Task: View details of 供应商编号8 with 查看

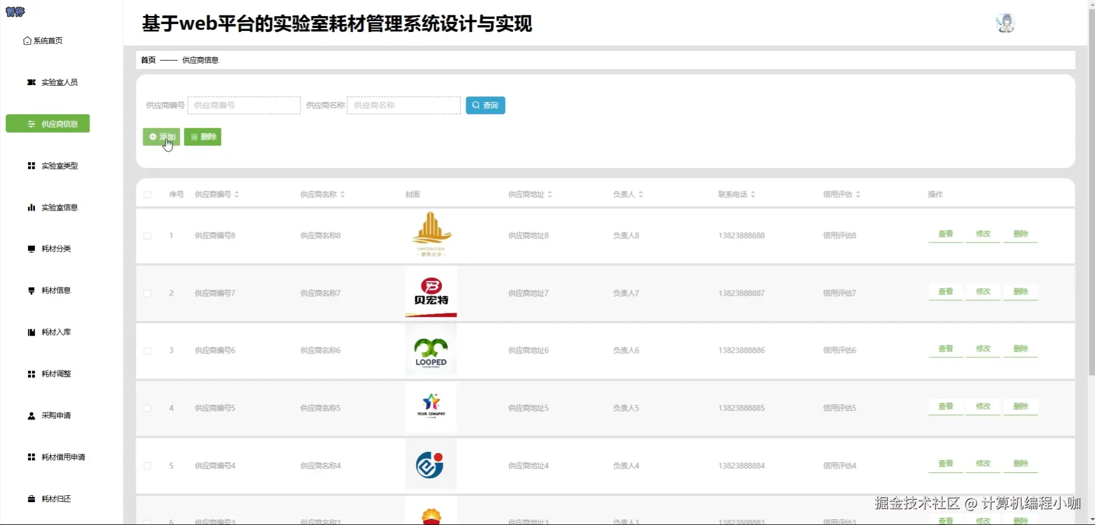Action: 946,234
